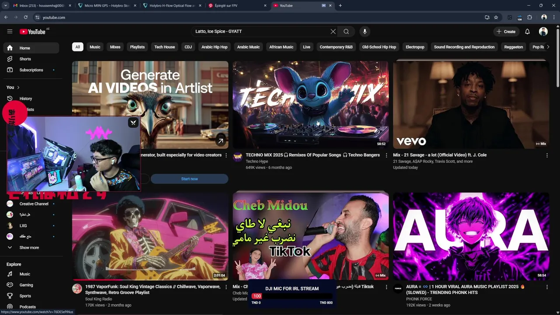560x315 pixels.
Task: Click the search magnifier button
Action: [346, 31]
